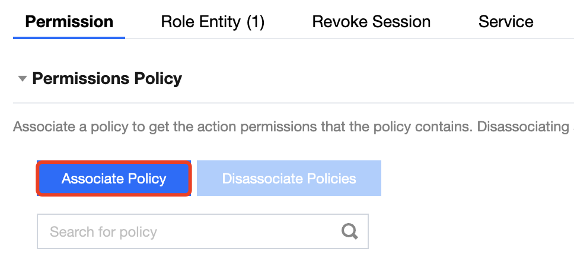Click the Permissions Policy section heading
Image resolution: width=574 pixels, height=258 pixels.
coord(107,78)
